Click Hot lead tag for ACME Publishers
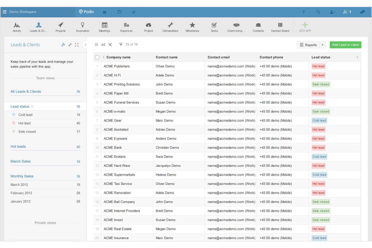 318,66
